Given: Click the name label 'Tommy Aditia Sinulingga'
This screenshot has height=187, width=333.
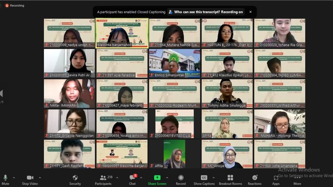Looking at the screenshot, I should pyautogui.click(x=226, y=105).
